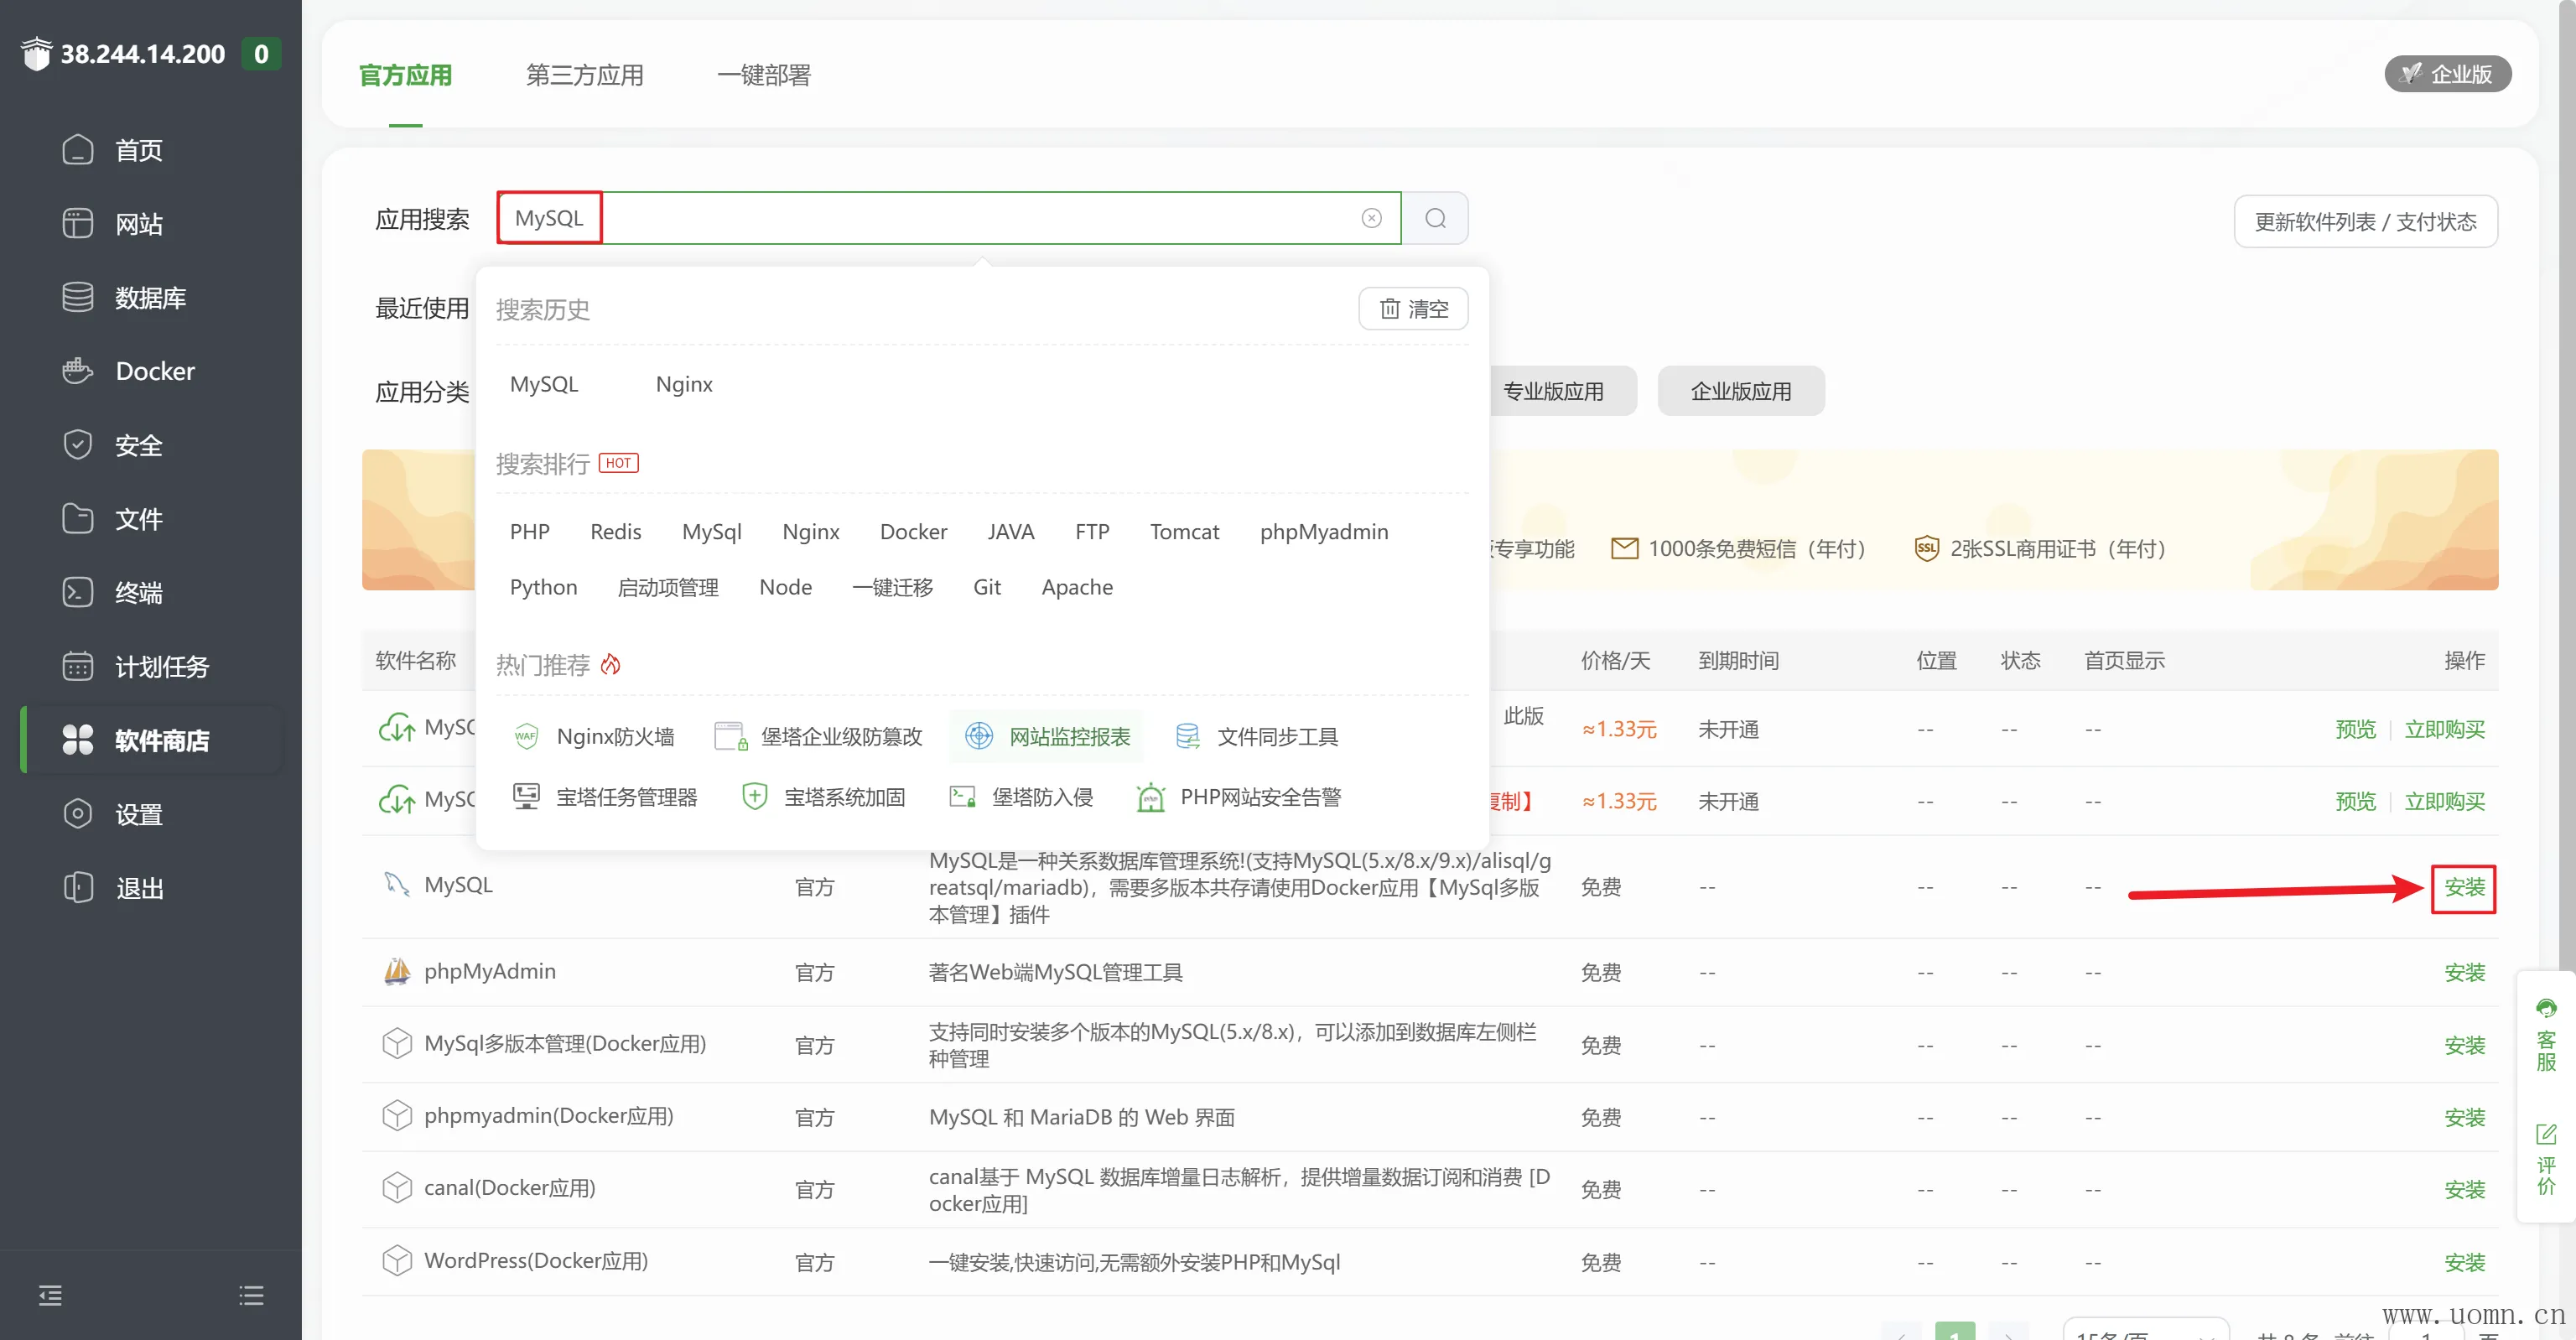Switch to One-click deploy (一键部署) tab
Screen dimensions: 2576x1340
[x=763, y=75]
